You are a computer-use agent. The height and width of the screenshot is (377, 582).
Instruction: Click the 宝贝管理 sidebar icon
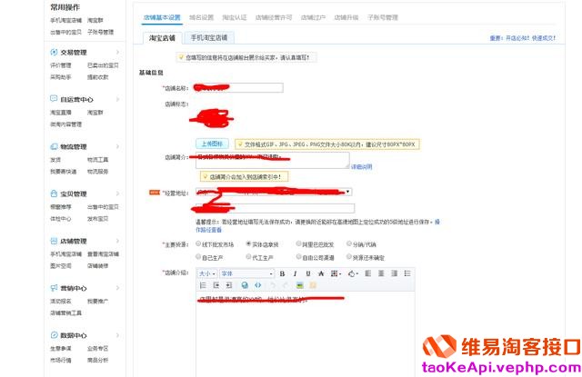[x=54, y=193]
